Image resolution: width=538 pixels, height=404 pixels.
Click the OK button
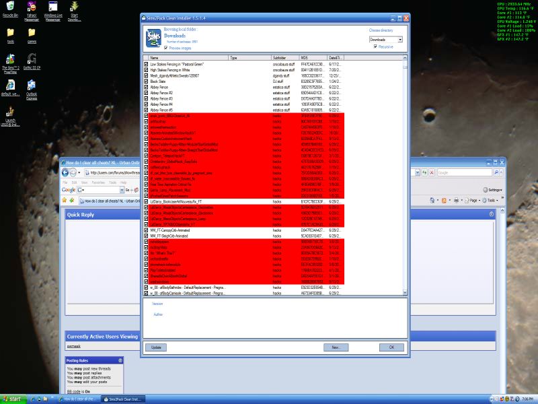[391, 347]
